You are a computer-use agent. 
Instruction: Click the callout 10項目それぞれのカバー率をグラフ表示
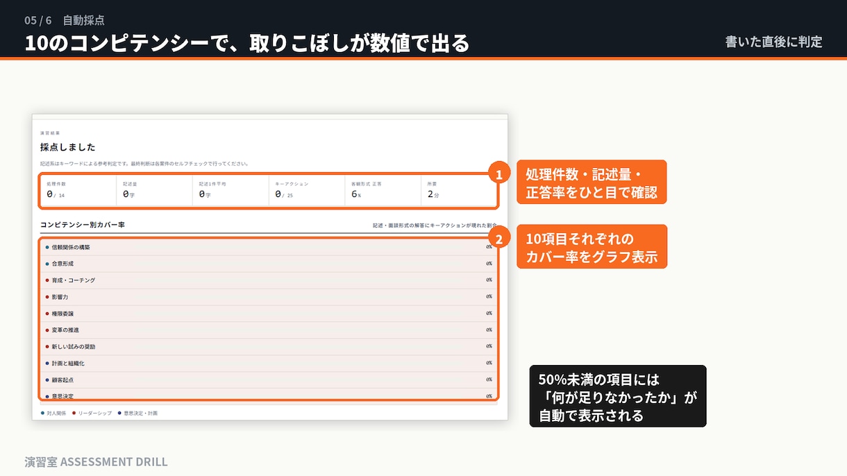592,247
